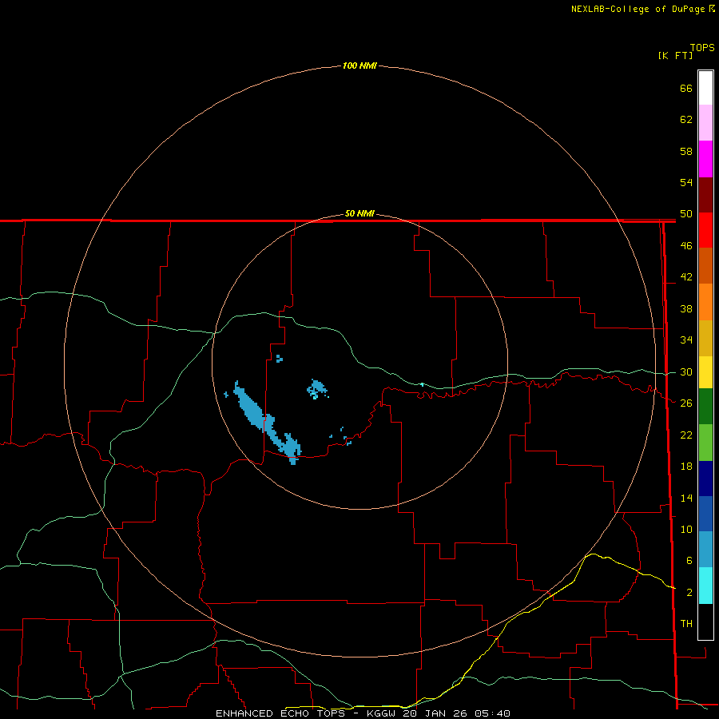The width and height of the screenshot is (719, 719).
Task: Click the dark orange legend swatch
Action: click(705, 265)
